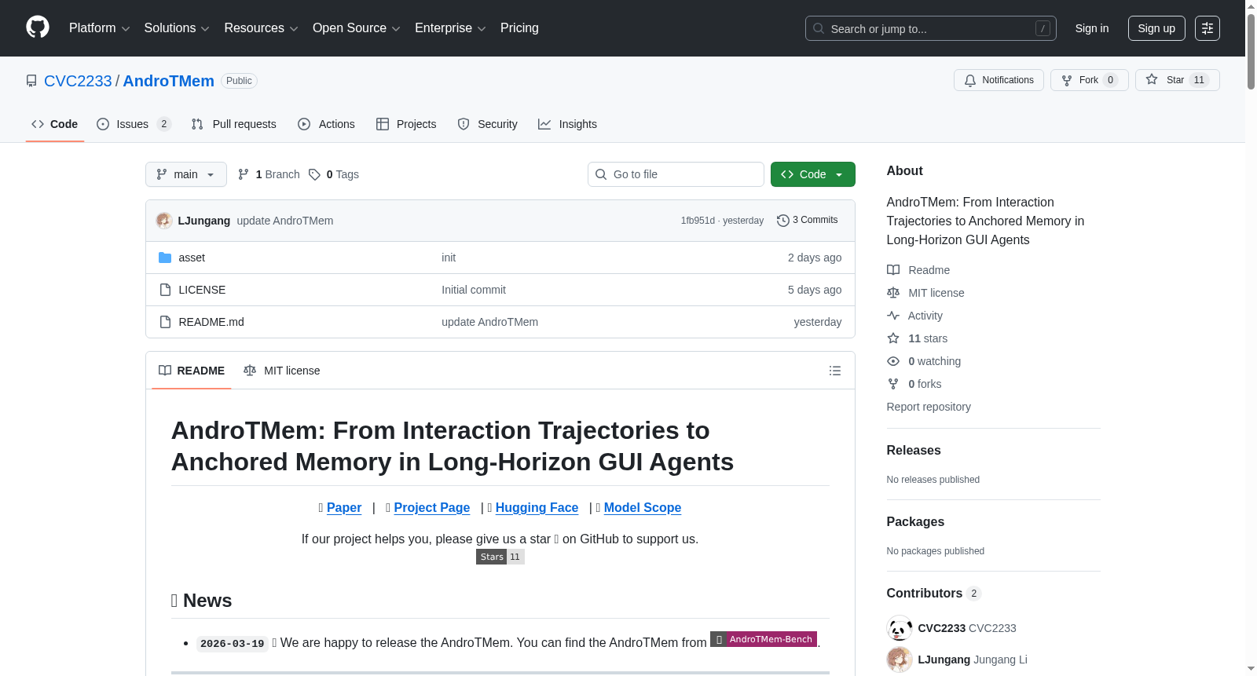1257x676 pixels.
Task: Open the Pull requests tab
Action: [234, 124]
